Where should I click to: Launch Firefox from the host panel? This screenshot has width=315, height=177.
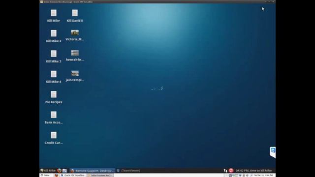point(57,175)
